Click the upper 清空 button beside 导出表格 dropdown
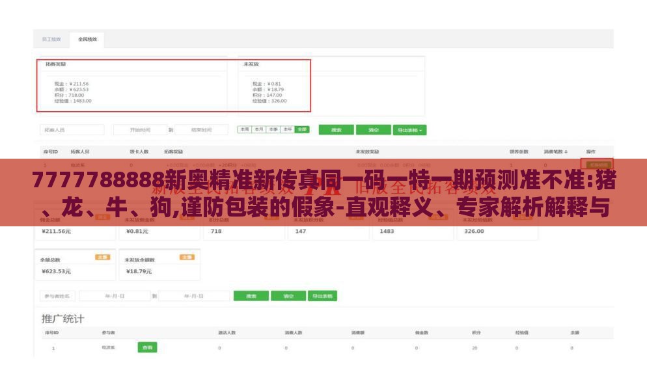 point(374,130)
